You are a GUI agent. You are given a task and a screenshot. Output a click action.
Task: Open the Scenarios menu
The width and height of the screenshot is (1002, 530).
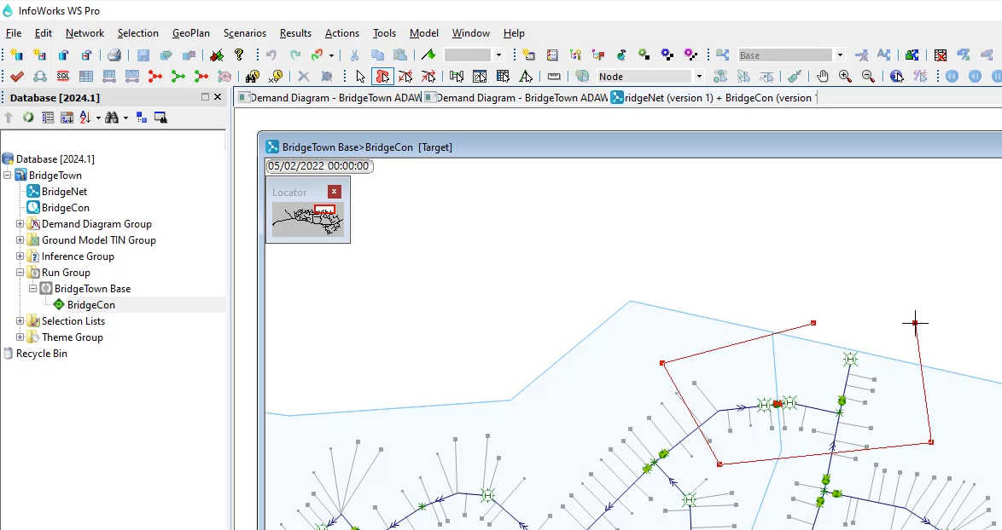[245, 33]
